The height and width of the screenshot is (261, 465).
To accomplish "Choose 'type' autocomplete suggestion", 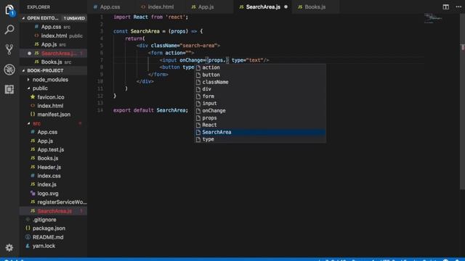I will point(260,139).
